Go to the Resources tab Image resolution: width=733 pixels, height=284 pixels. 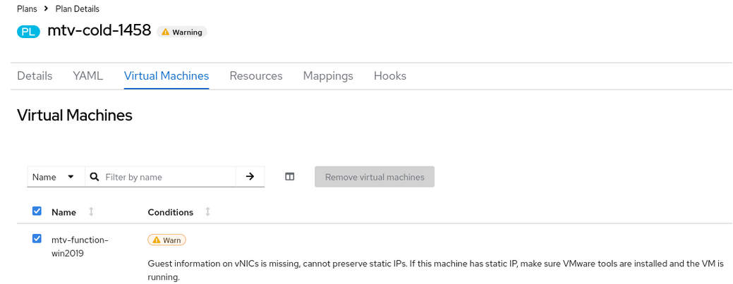tap(256, 76)
